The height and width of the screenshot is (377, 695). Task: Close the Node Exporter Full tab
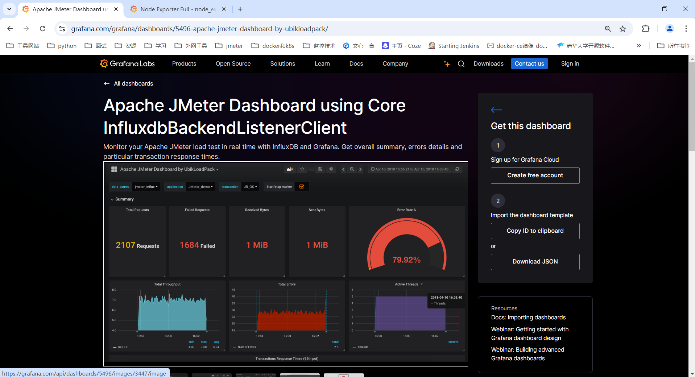tap(224, 9)
